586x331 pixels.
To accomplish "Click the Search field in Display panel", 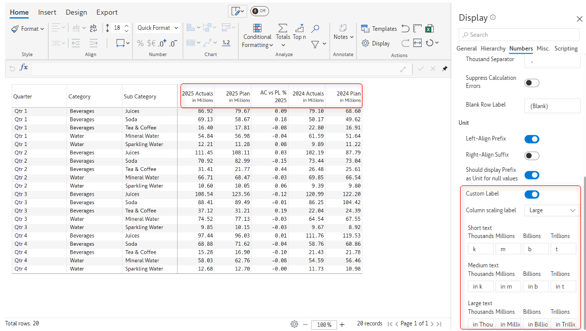I will (519, 35).
